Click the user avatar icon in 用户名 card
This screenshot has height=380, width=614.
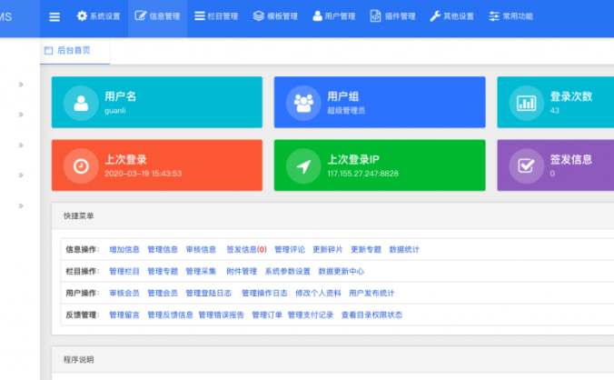click(x=81, y=103)
